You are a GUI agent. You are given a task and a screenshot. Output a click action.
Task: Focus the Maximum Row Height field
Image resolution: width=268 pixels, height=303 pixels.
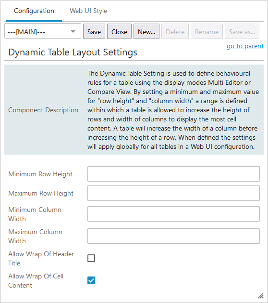coord(173,193)
